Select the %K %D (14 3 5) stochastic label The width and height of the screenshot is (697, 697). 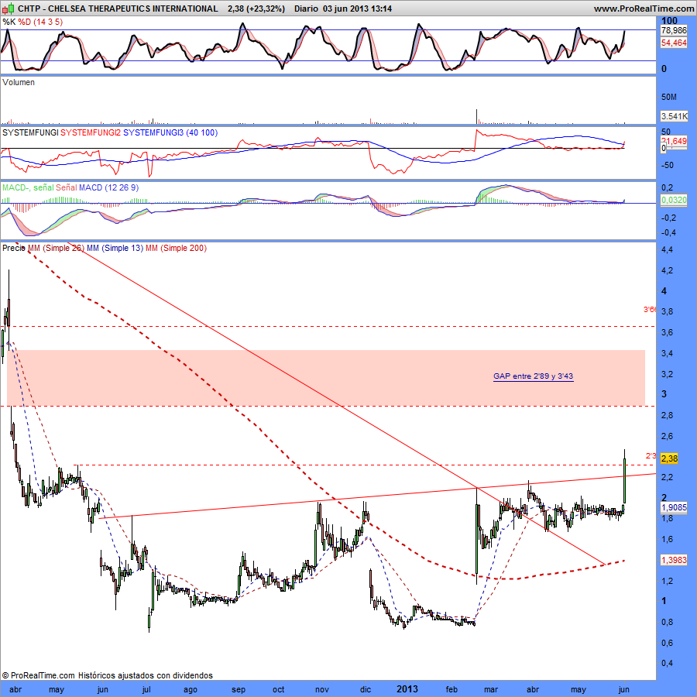click(x=33, y=22)
